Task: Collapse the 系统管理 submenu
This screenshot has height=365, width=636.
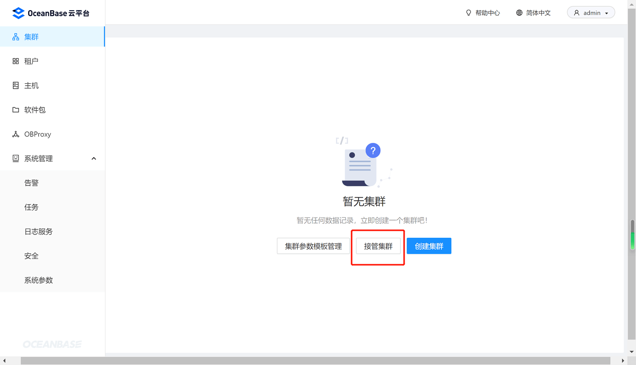Action: pyautogui.click(x=94, y=158)
